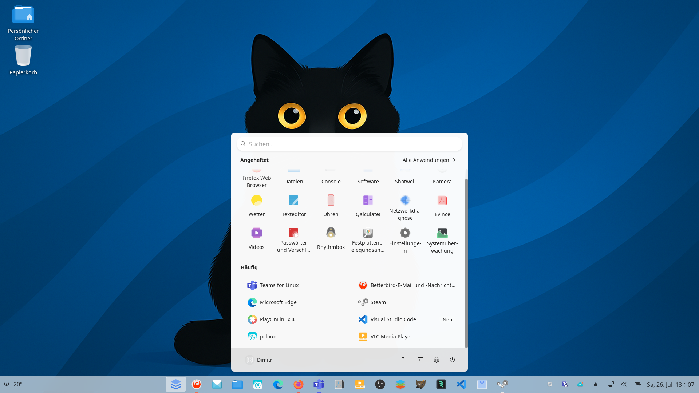Launch Wetter app from pinned apps

point(257,206)
